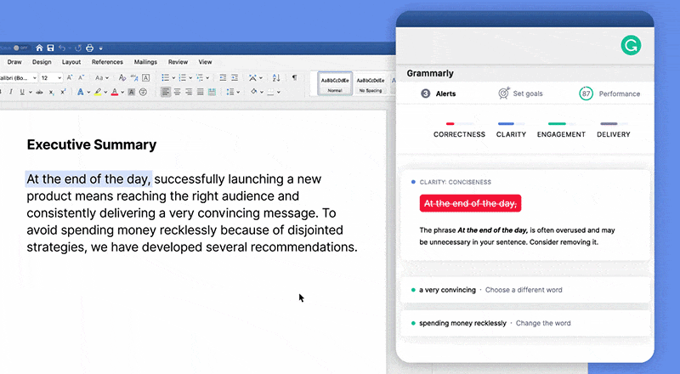This screenshot has width=680, height=374.
Task: Click the Increase Font Size icon
Action: (x=70, y=77)
